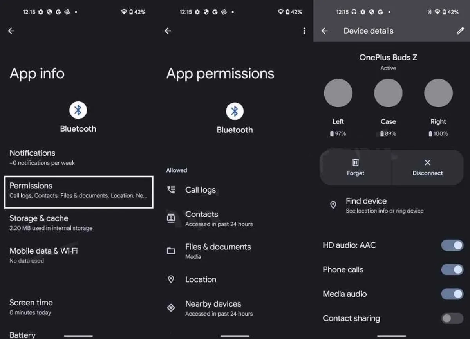This screenshot has height=339, width=470.
Task: Open Storage & cache
Action: click(x=78, y=222)
